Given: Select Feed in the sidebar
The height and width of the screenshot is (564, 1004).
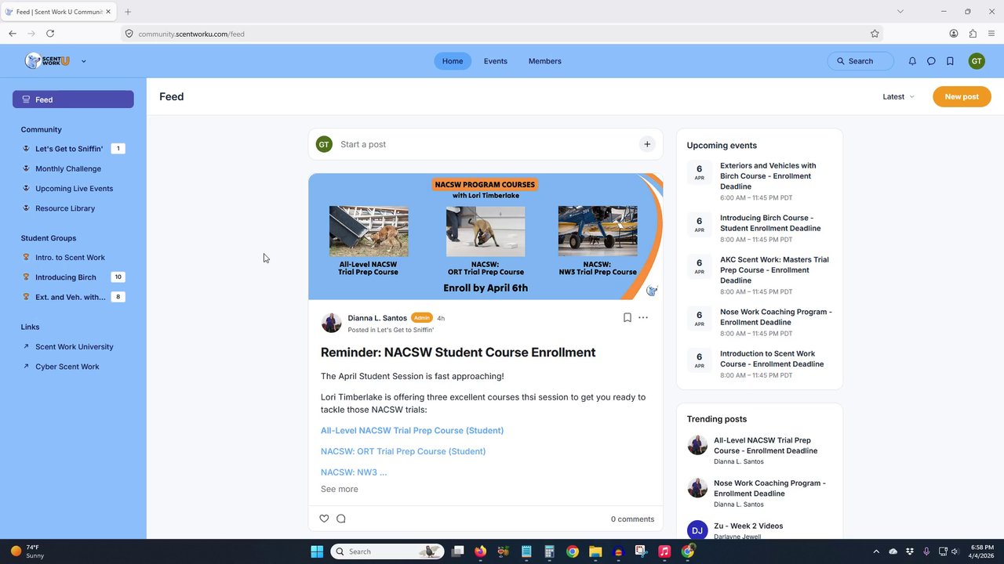Looking at the screenshot, I should (73, 99).
